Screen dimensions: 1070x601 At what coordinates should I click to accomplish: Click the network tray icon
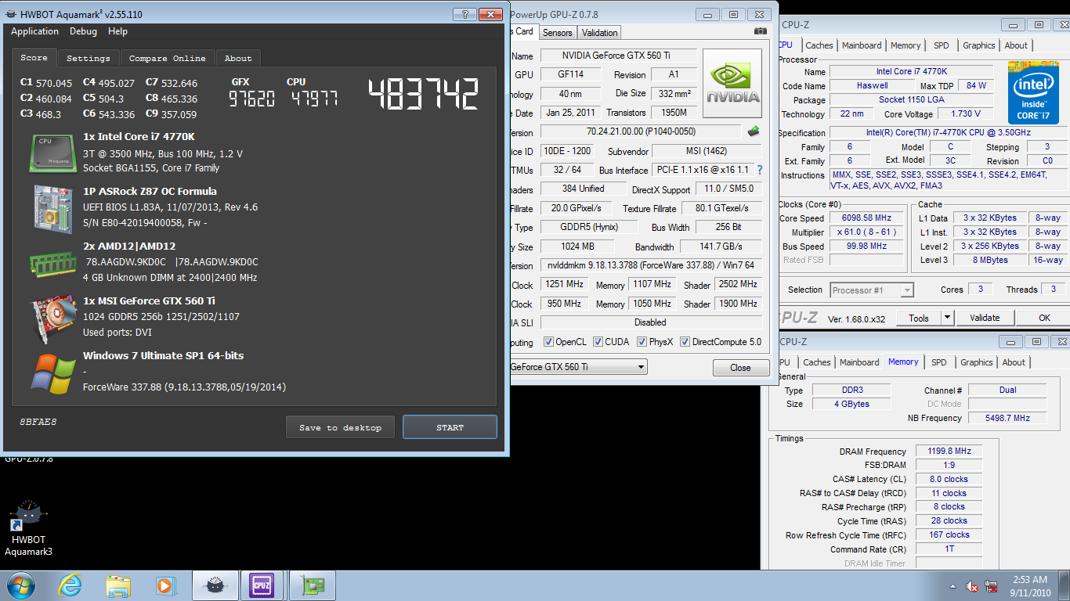[991, 586]
